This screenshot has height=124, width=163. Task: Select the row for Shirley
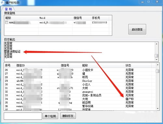pos(80,81)
